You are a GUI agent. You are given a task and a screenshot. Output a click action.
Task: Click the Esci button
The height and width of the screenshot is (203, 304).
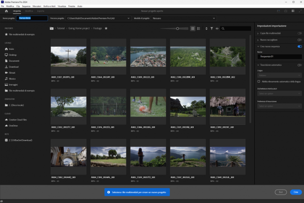pos(281,192)
